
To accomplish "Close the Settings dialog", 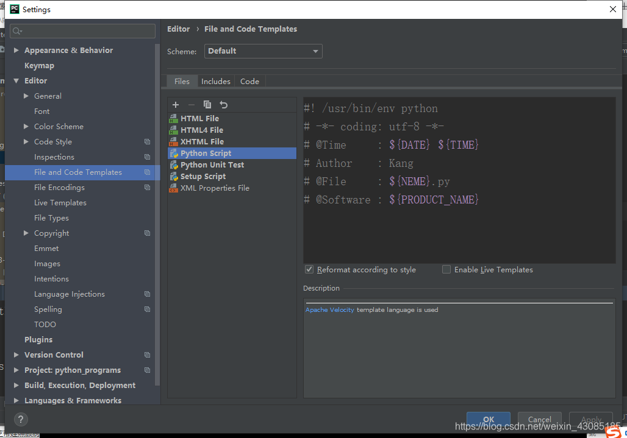I will (x=612, y=9).
